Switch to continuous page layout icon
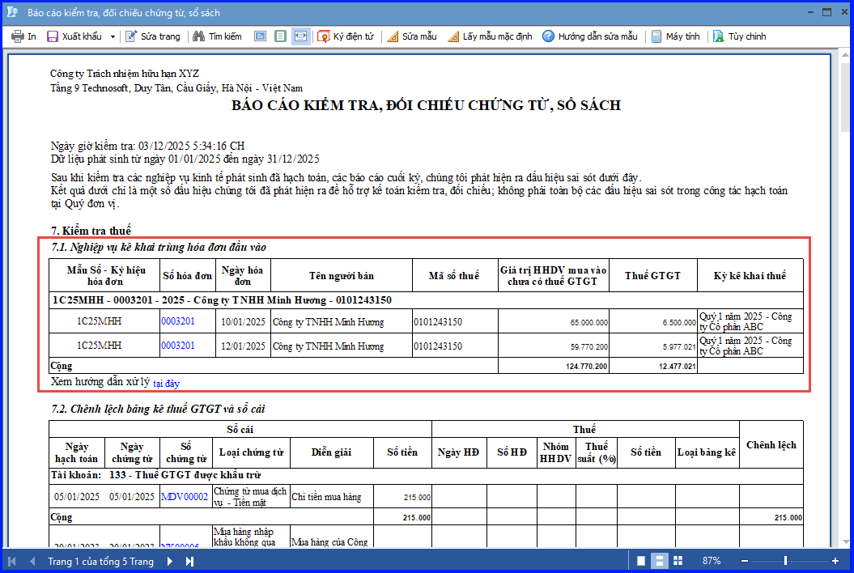This screenshot has width=854, height=573. pos(660,561)
